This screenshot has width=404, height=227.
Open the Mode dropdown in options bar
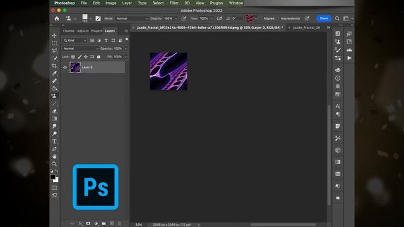click(x=132, y=18)
